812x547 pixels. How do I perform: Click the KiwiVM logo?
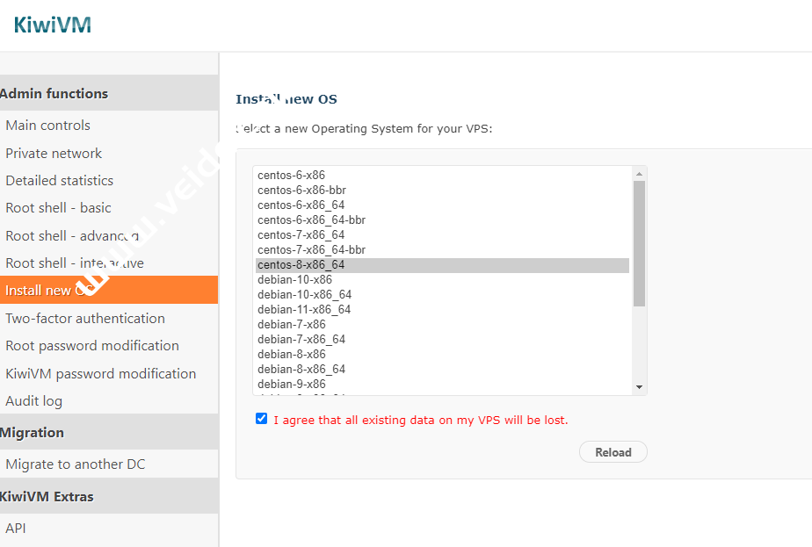[53, 25]
